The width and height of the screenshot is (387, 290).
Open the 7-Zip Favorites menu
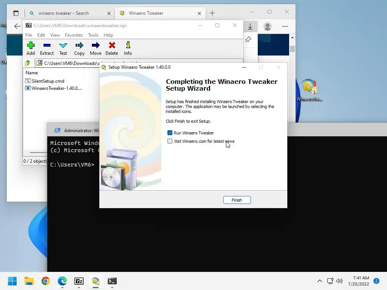[74, 35]
